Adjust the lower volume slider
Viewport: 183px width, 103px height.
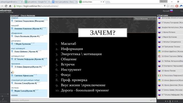(x=2, y=96)
